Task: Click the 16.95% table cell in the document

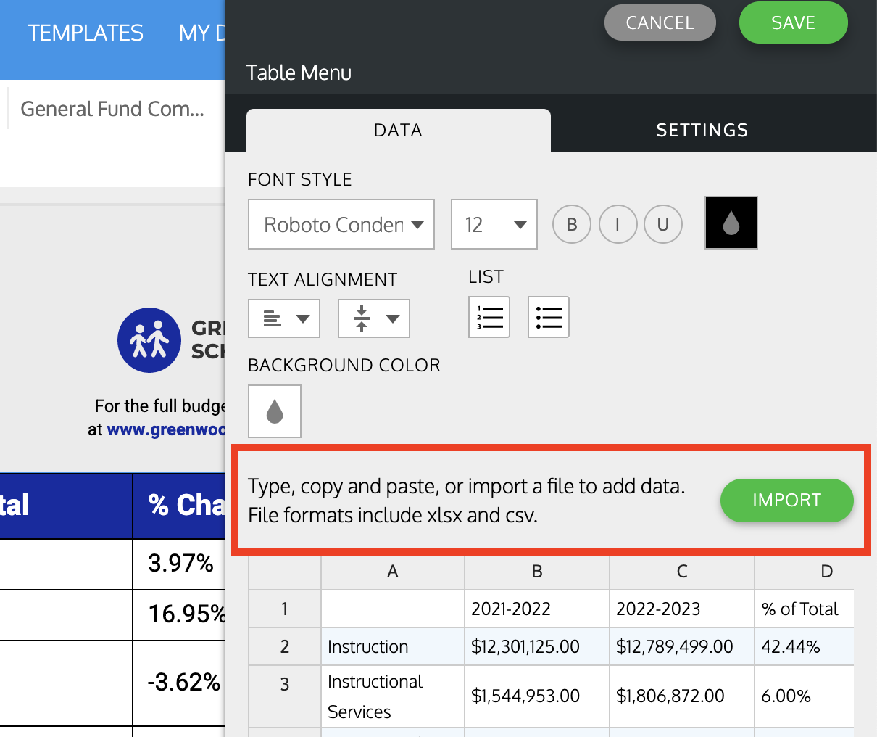Action: click(x=179, y=614)
